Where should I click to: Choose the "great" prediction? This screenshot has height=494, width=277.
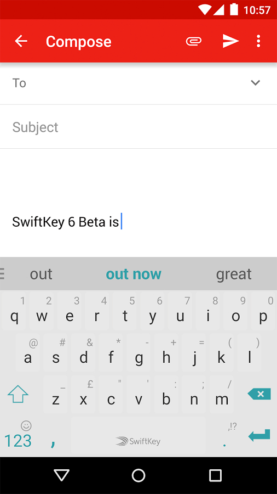234,274
